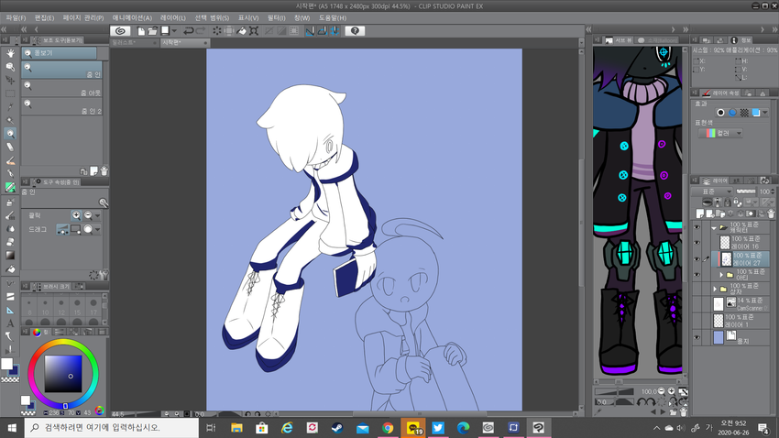Open the 편집(E) menu
This screenshot has width=779, height=438.
pos(44,18)
